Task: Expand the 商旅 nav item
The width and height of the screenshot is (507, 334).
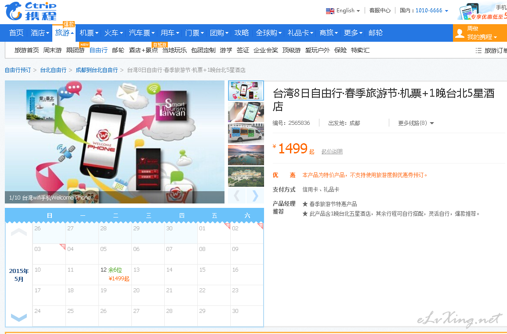Action: pos(329,33)
